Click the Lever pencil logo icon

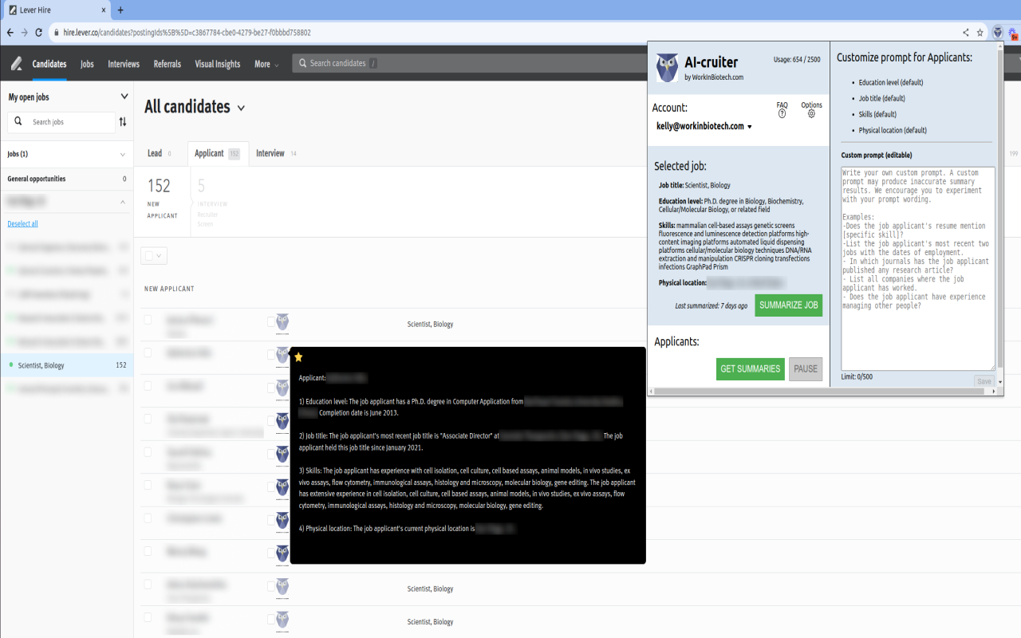[16, 64]
